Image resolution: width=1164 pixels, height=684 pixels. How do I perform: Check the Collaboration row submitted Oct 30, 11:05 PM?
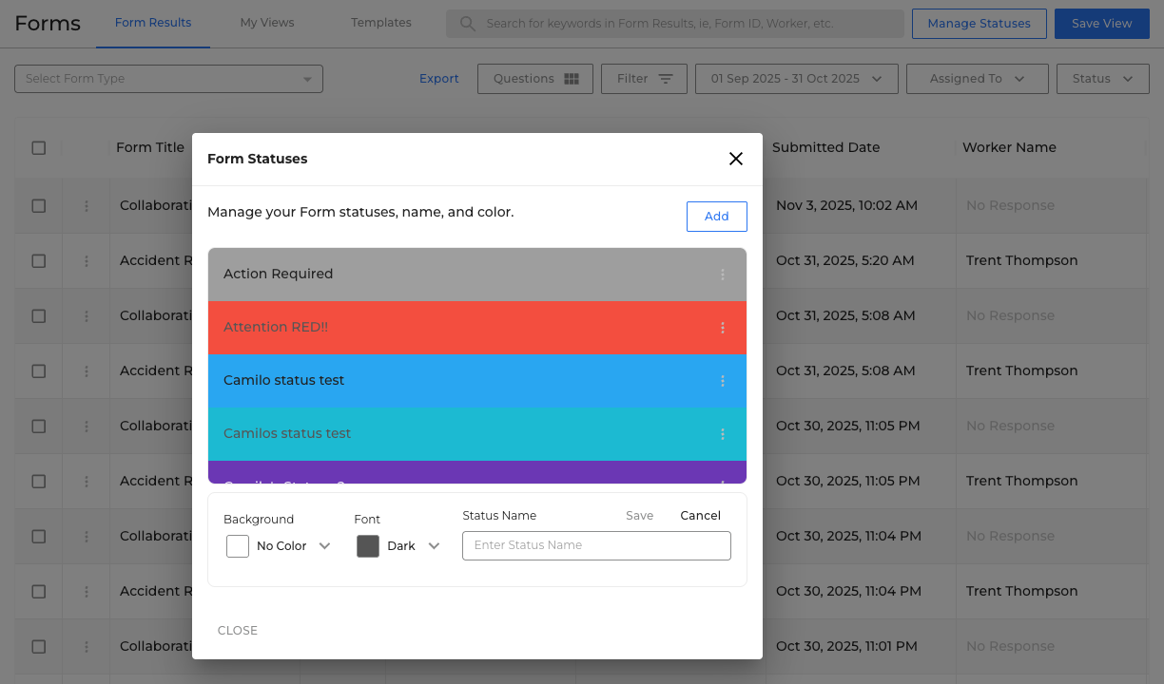click(39, 426)
